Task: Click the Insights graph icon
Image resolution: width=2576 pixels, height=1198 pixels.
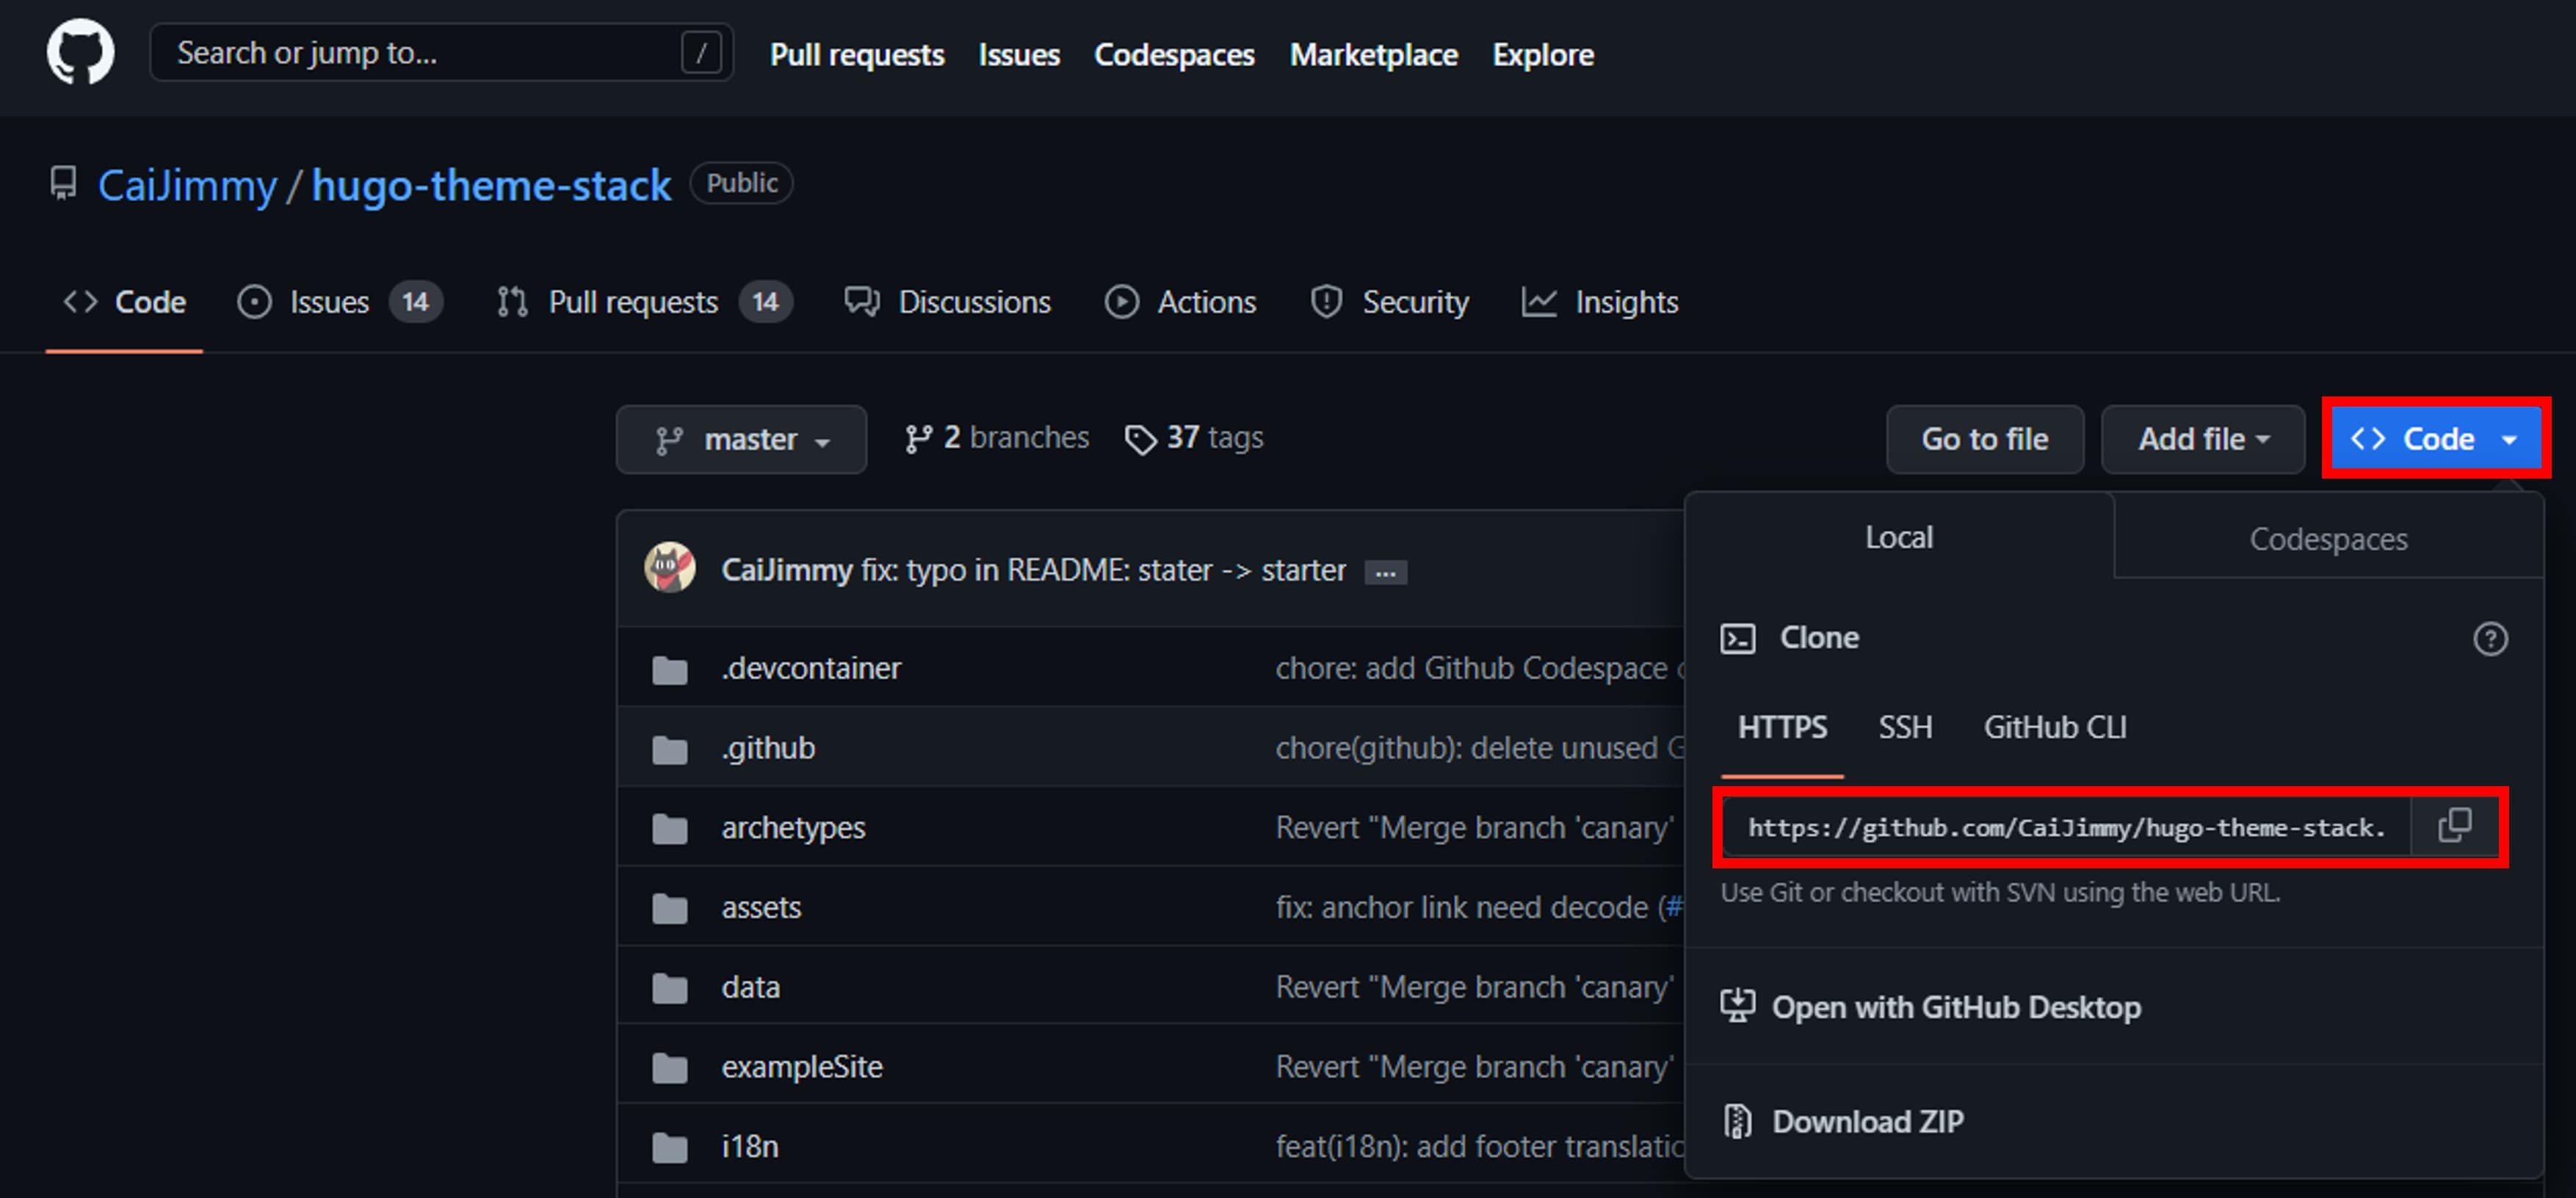Action: [1539, 302]
